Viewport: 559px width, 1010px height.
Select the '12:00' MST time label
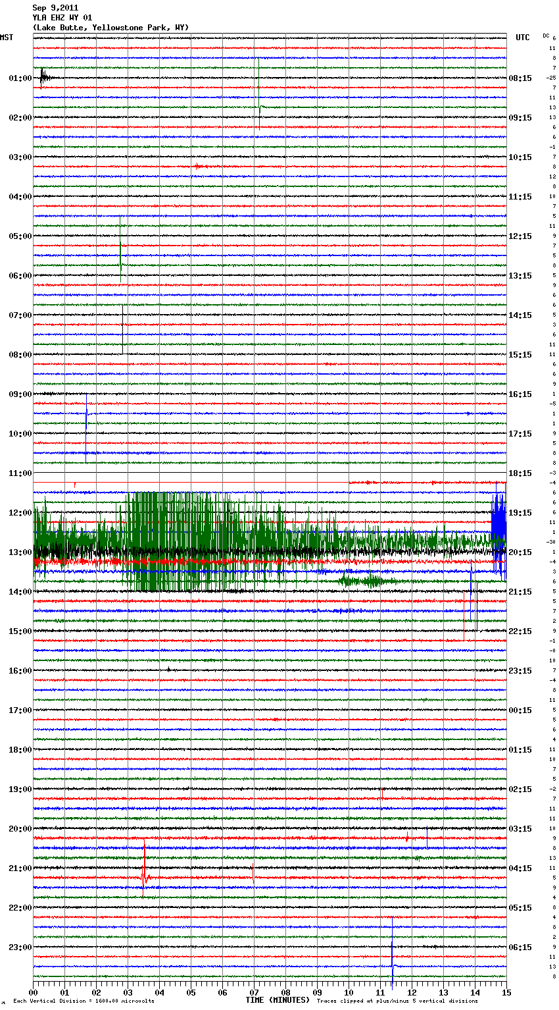pyautogui.click(x=20, y=513)
